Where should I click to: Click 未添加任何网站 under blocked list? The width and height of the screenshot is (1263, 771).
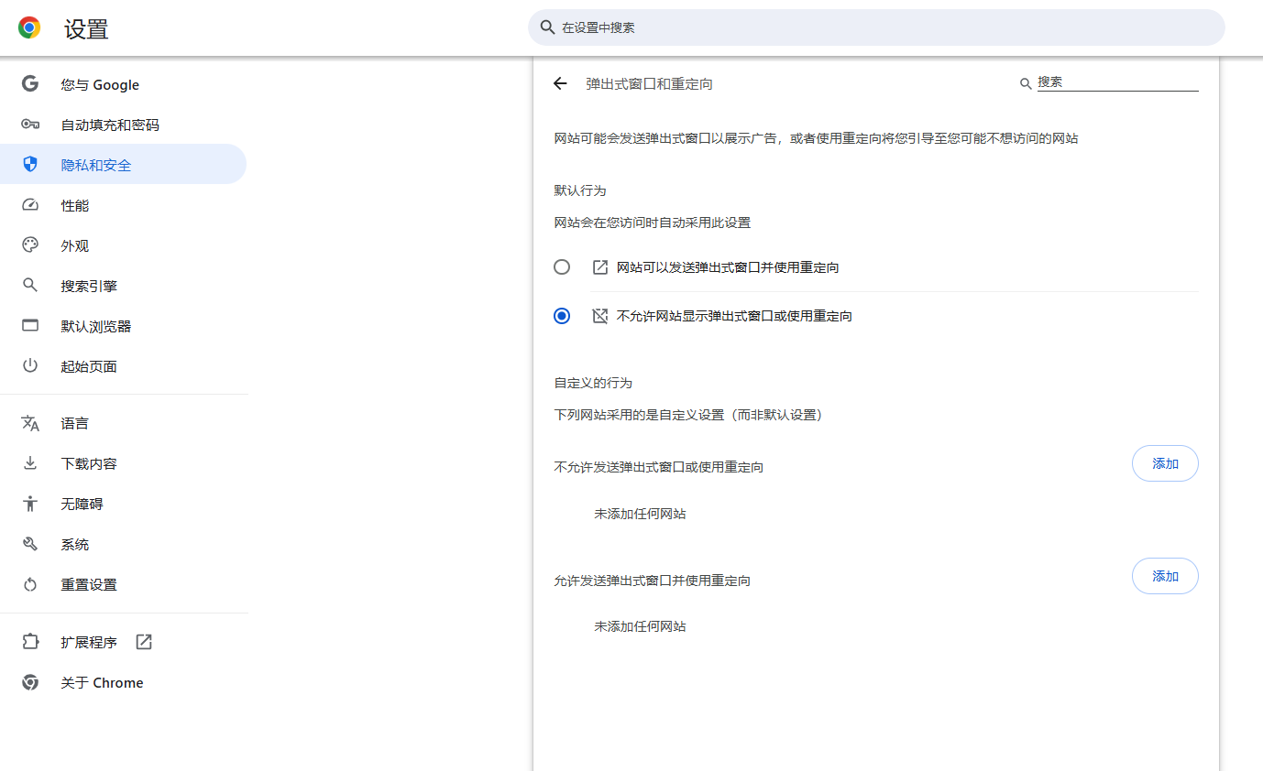(640, 514)
